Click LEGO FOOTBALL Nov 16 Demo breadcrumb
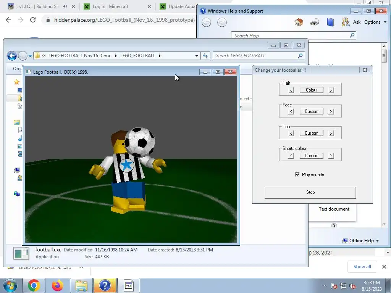 tap(80, 56)
